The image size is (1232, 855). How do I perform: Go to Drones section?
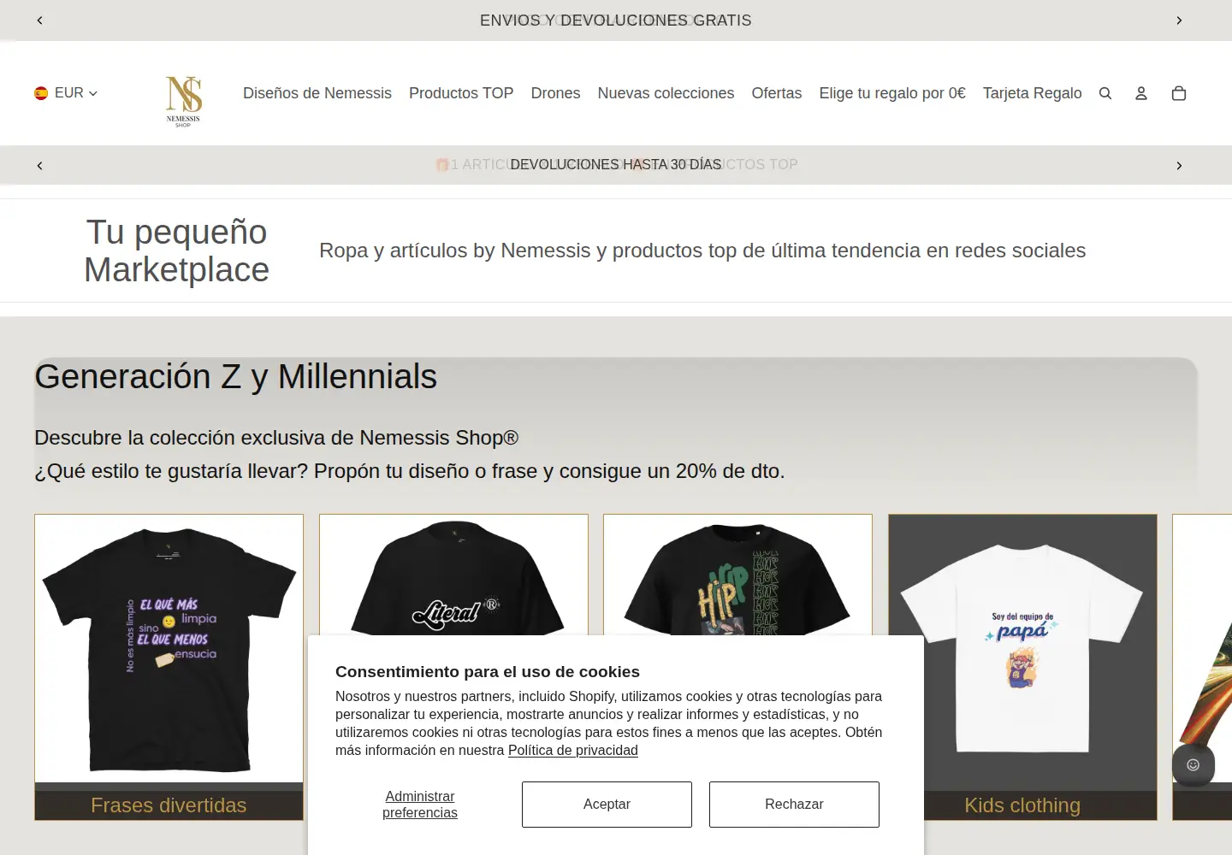[555, 93]
